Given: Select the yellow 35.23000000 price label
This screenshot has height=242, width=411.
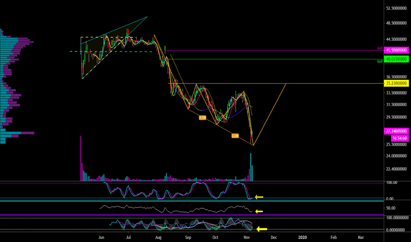Looking at the screenshot, I should tap(396, 83).
